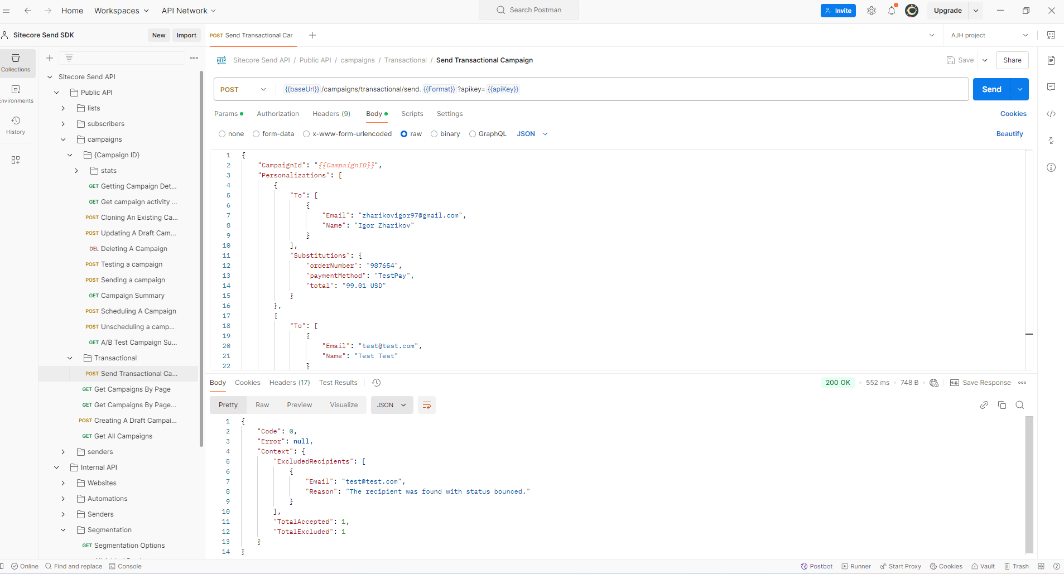Open the Send button dropdown arrow
This screenshot has width=1064, height=574.
click(1020, 89)
